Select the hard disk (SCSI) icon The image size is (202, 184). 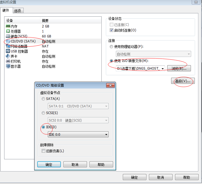(x=8, y=36)
